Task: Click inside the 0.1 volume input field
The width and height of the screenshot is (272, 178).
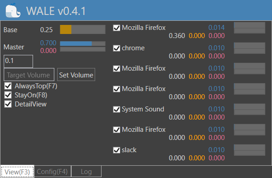Action: click(x=19, y=61)
